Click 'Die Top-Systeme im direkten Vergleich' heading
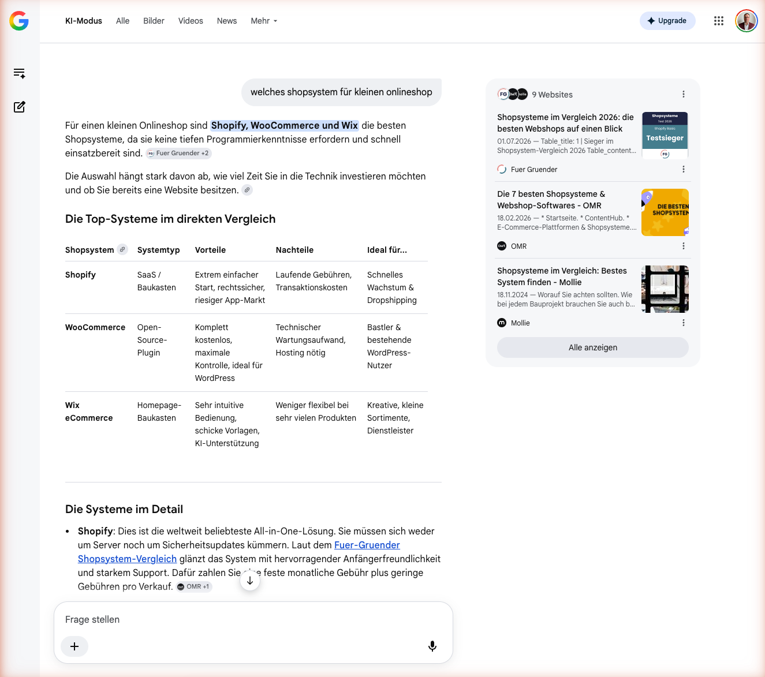The image size is (765, 677). click(x=170, y=219)
